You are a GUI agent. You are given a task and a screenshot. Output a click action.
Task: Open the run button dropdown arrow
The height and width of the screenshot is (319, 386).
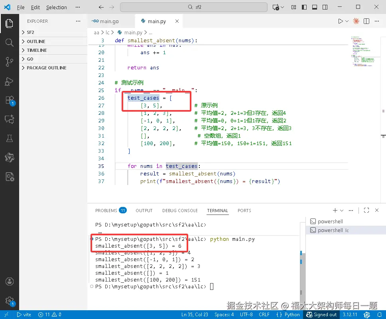tap(347, 21)
